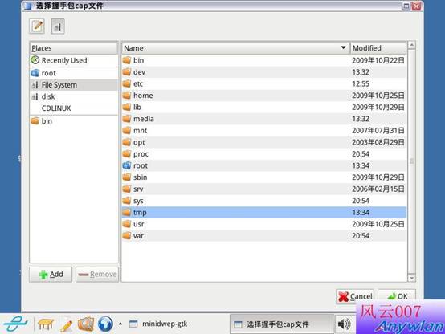Screen dimensions: 445x334
Task: Click the Places column header
Action: click(x=74, y=48)
